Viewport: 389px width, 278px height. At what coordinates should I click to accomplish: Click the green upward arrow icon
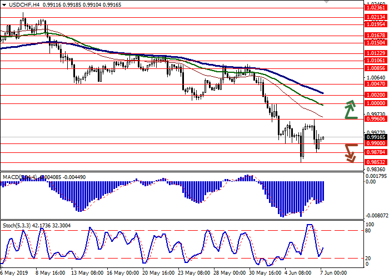(x=350, y=110)
